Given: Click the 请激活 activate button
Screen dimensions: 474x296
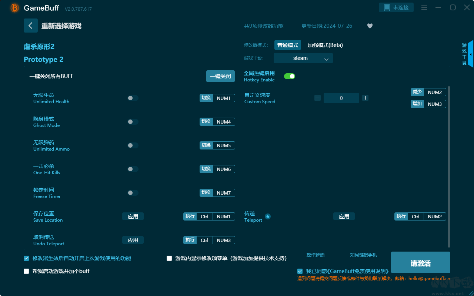Looking at the screenshot, I should (420, 263).
